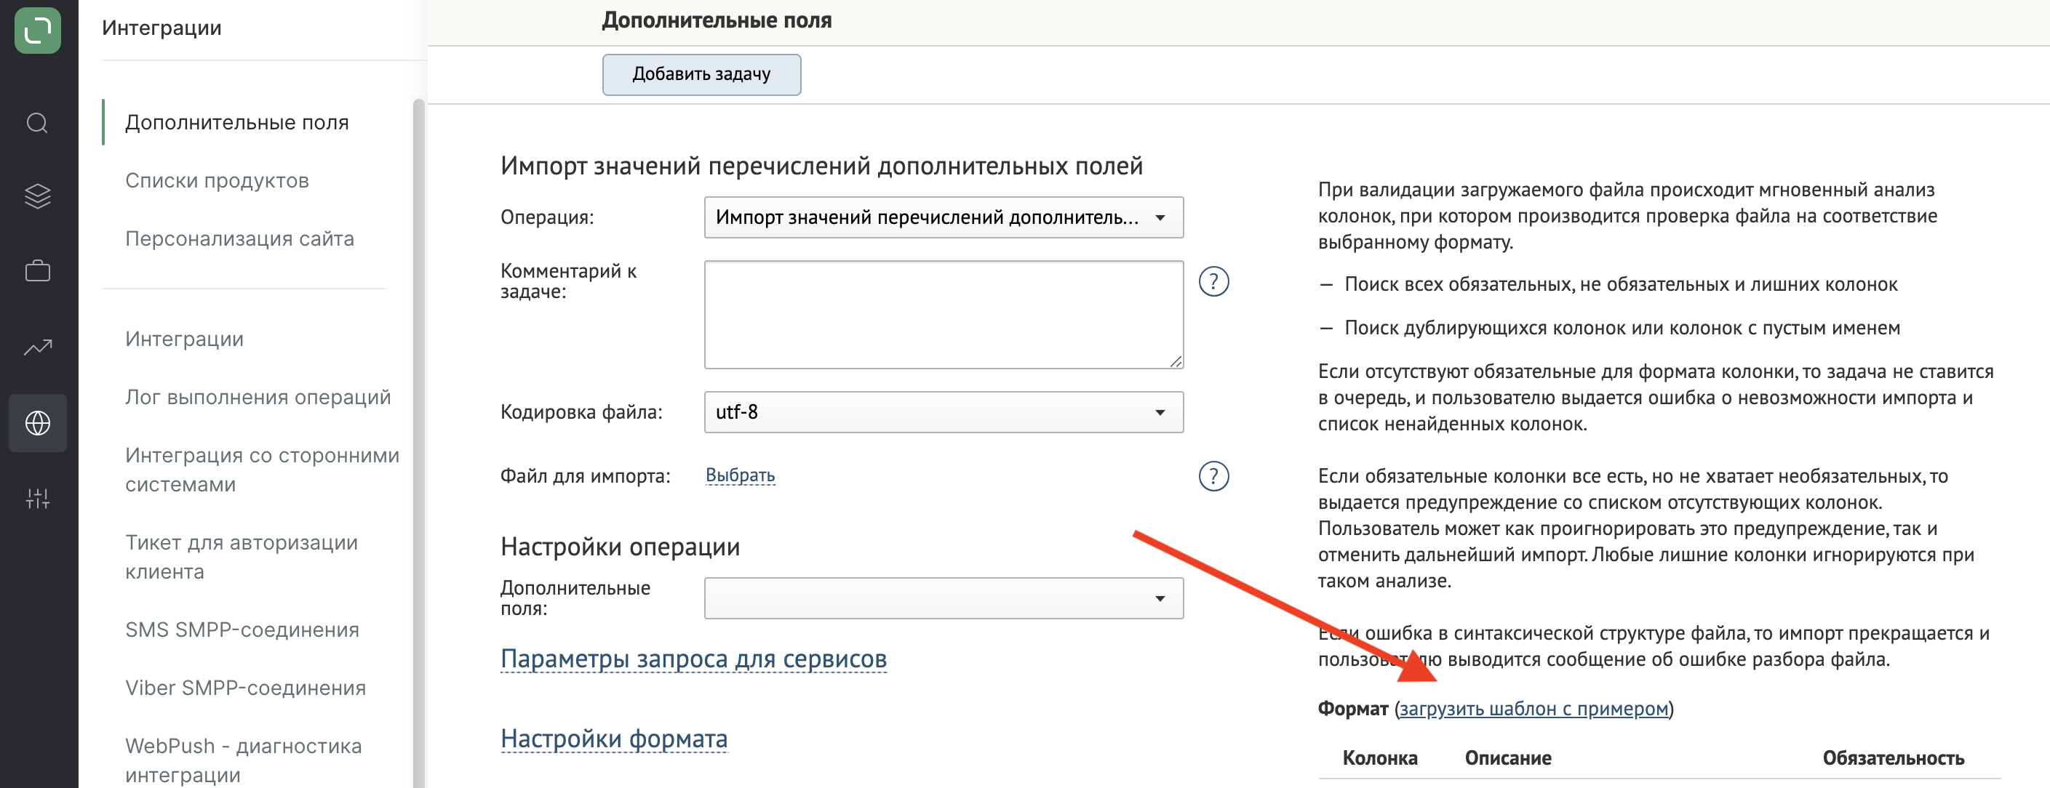The width and height of the screenshot is (2050, 788).
Task: Open Тикет для авторизации клиента item
Action: point(241,557)
